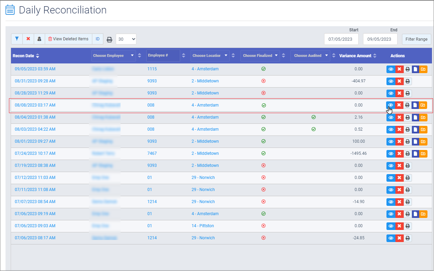Click the View Deleted Items button

(x=69, y=39)
